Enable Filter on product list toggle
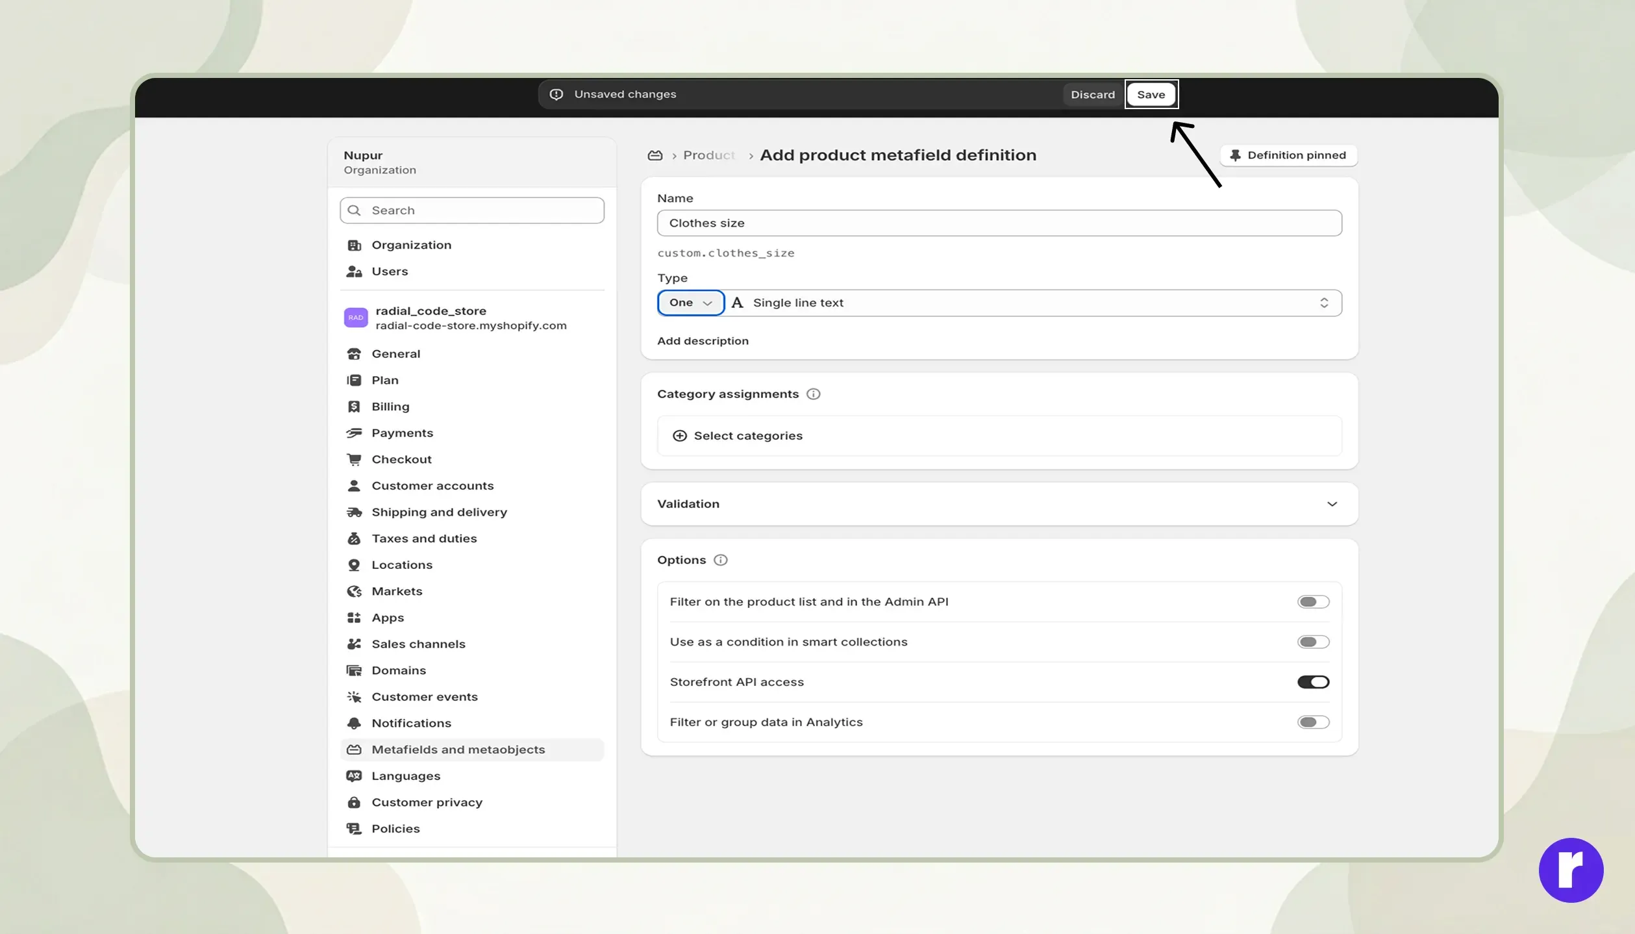Viewport: 1635px width, 934px height. (x=1313, y=602)
